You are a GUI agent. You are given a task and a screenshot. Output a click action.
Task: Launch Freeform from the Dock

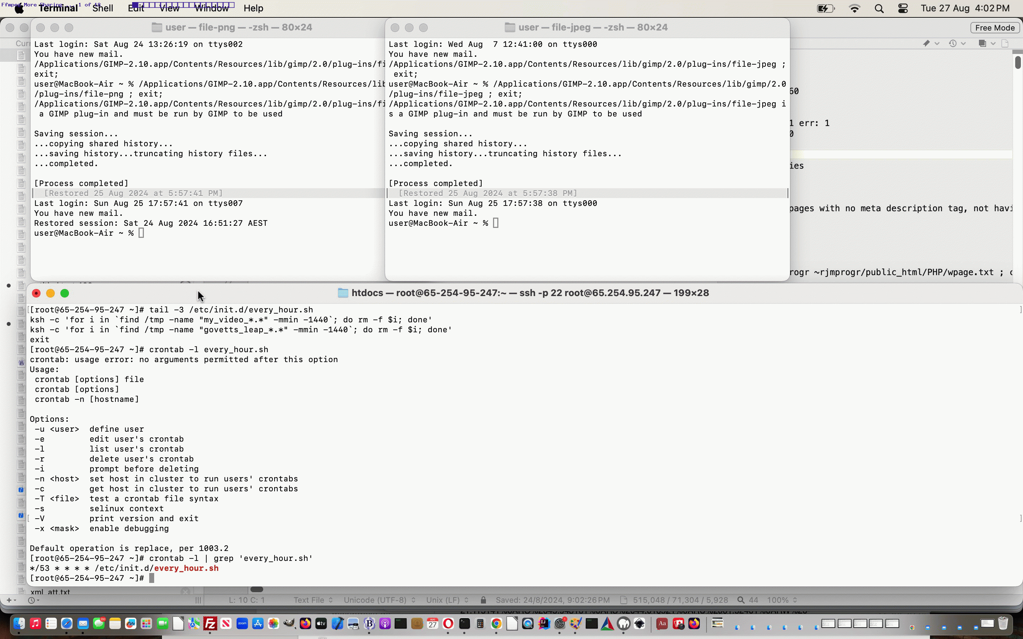pos(131,624)
